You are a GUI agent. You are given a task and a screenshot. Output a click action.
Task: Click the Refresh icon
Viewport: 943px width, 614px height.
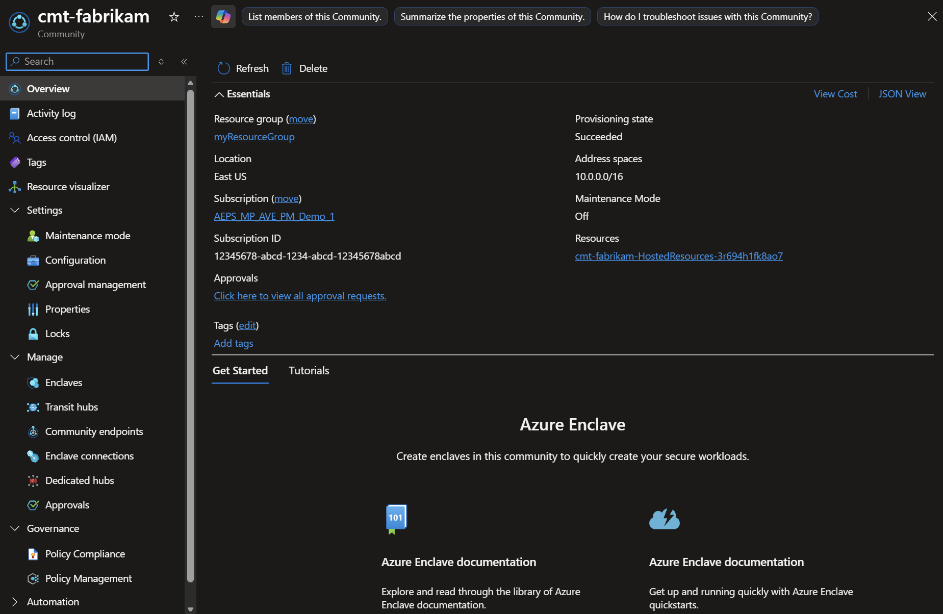click(224, 68)
